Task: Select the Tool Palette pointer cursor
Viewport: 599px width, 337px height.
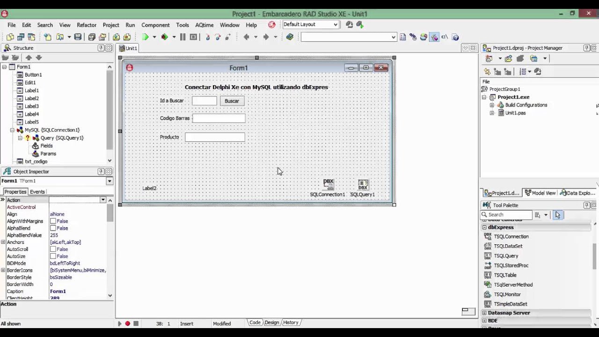Action: (x=557, y=215)
